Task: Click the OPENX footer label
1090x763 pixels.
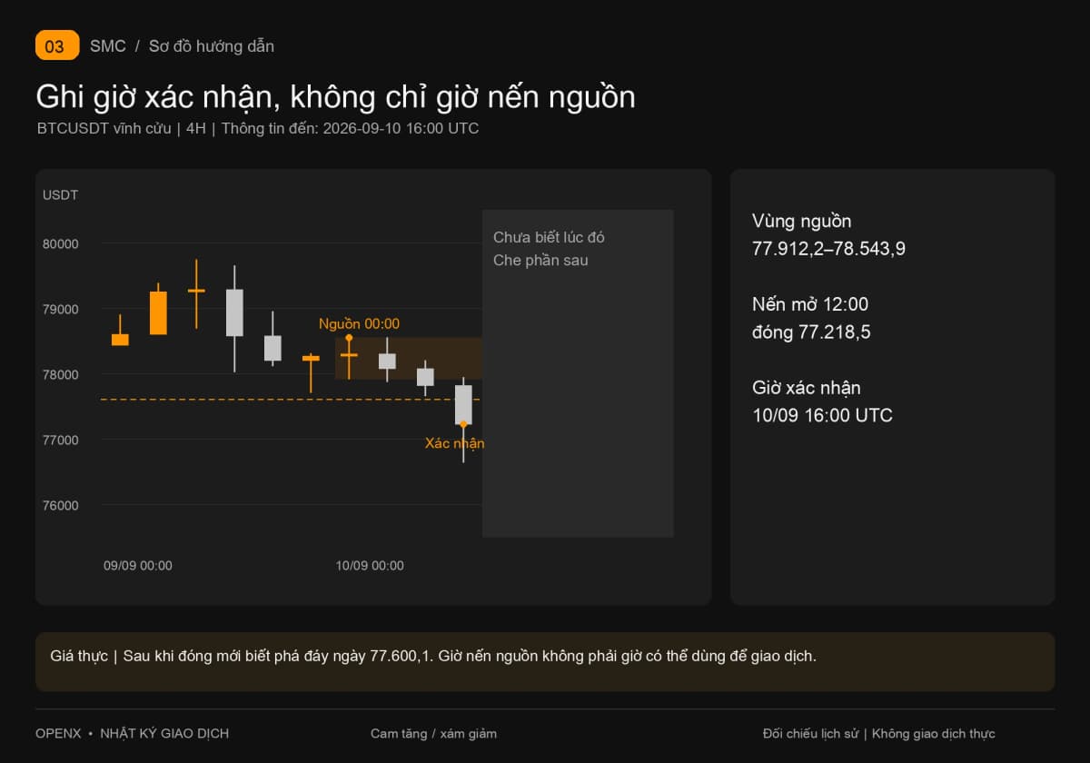Action: (x=58, y=733)
